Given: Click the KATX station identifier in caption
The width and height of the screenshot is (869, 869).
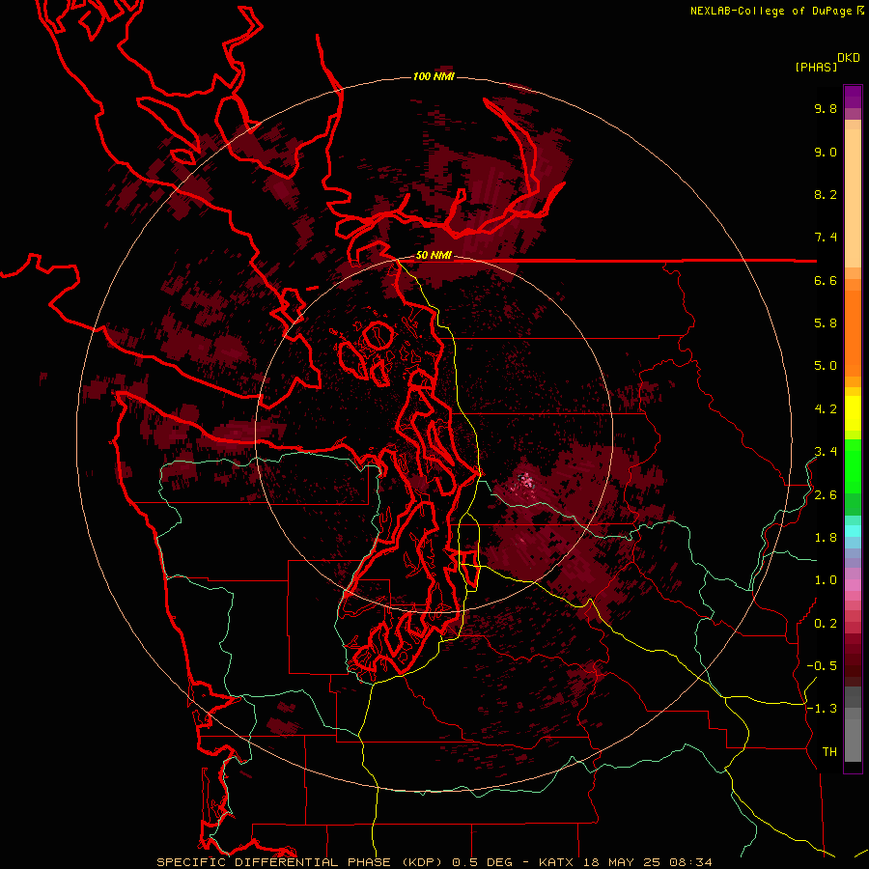Looking at the screenshot, I should (x=558, y=862).
